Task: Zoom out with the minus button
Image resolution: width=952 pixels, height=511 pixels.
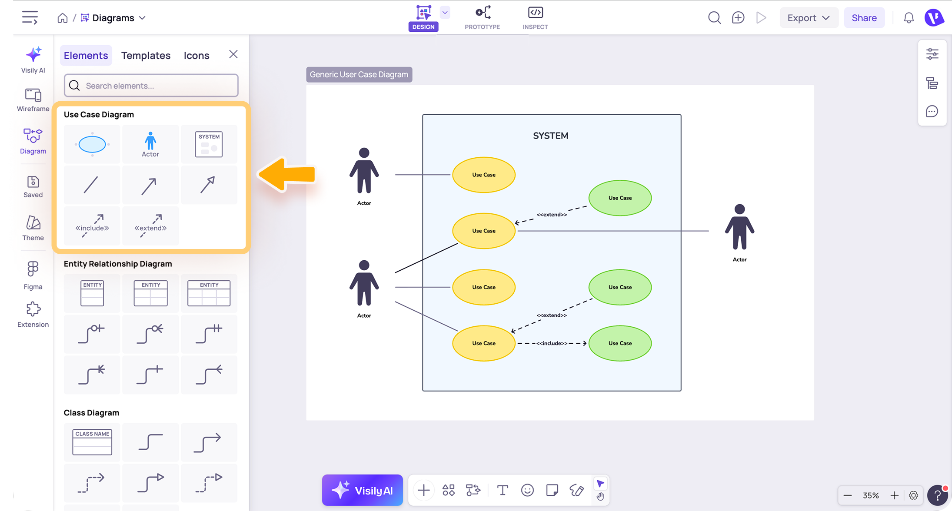Action: coord(848,495)
